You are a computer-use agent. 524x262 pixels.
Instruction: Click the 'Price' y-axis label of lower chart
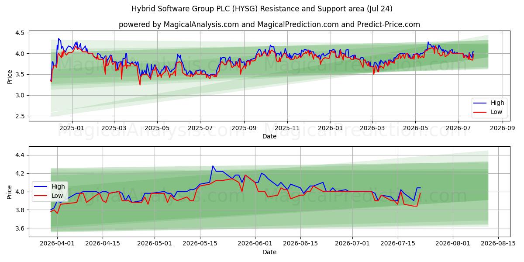[10, 192]
